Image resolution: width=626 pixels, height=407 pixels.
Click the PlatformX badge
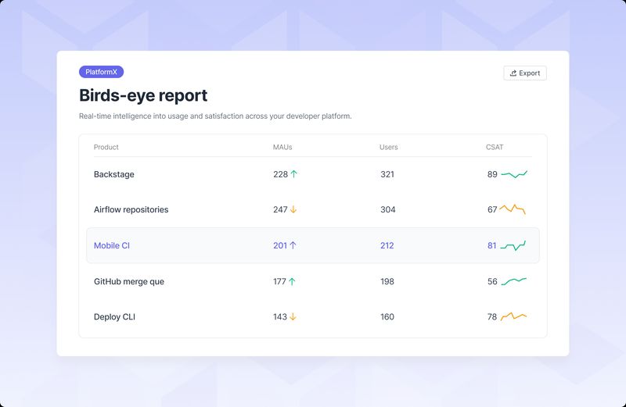[x=102, y=72]
